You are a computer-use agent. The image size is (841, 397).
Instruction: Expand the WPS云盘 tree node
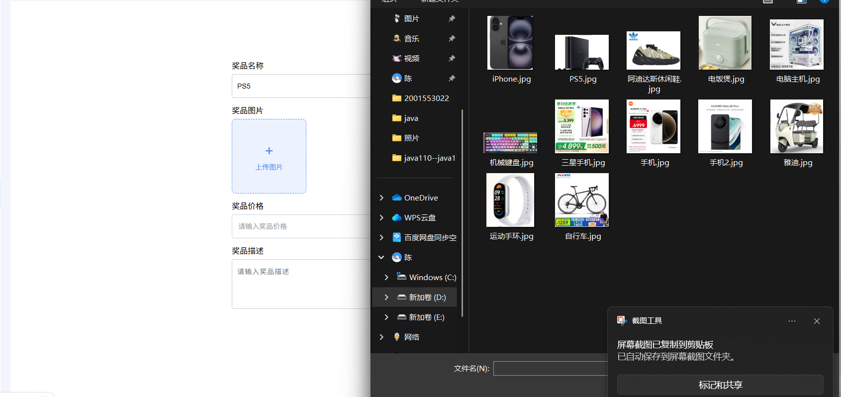pos(381,217)
